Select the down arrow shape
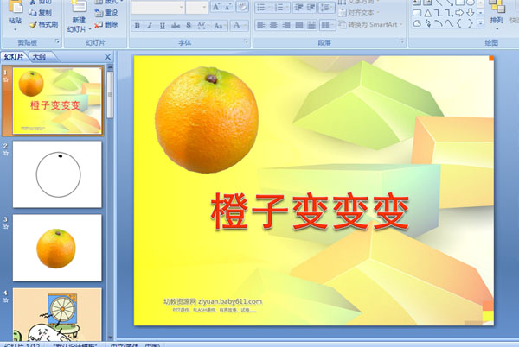 (x=470, y=13)
